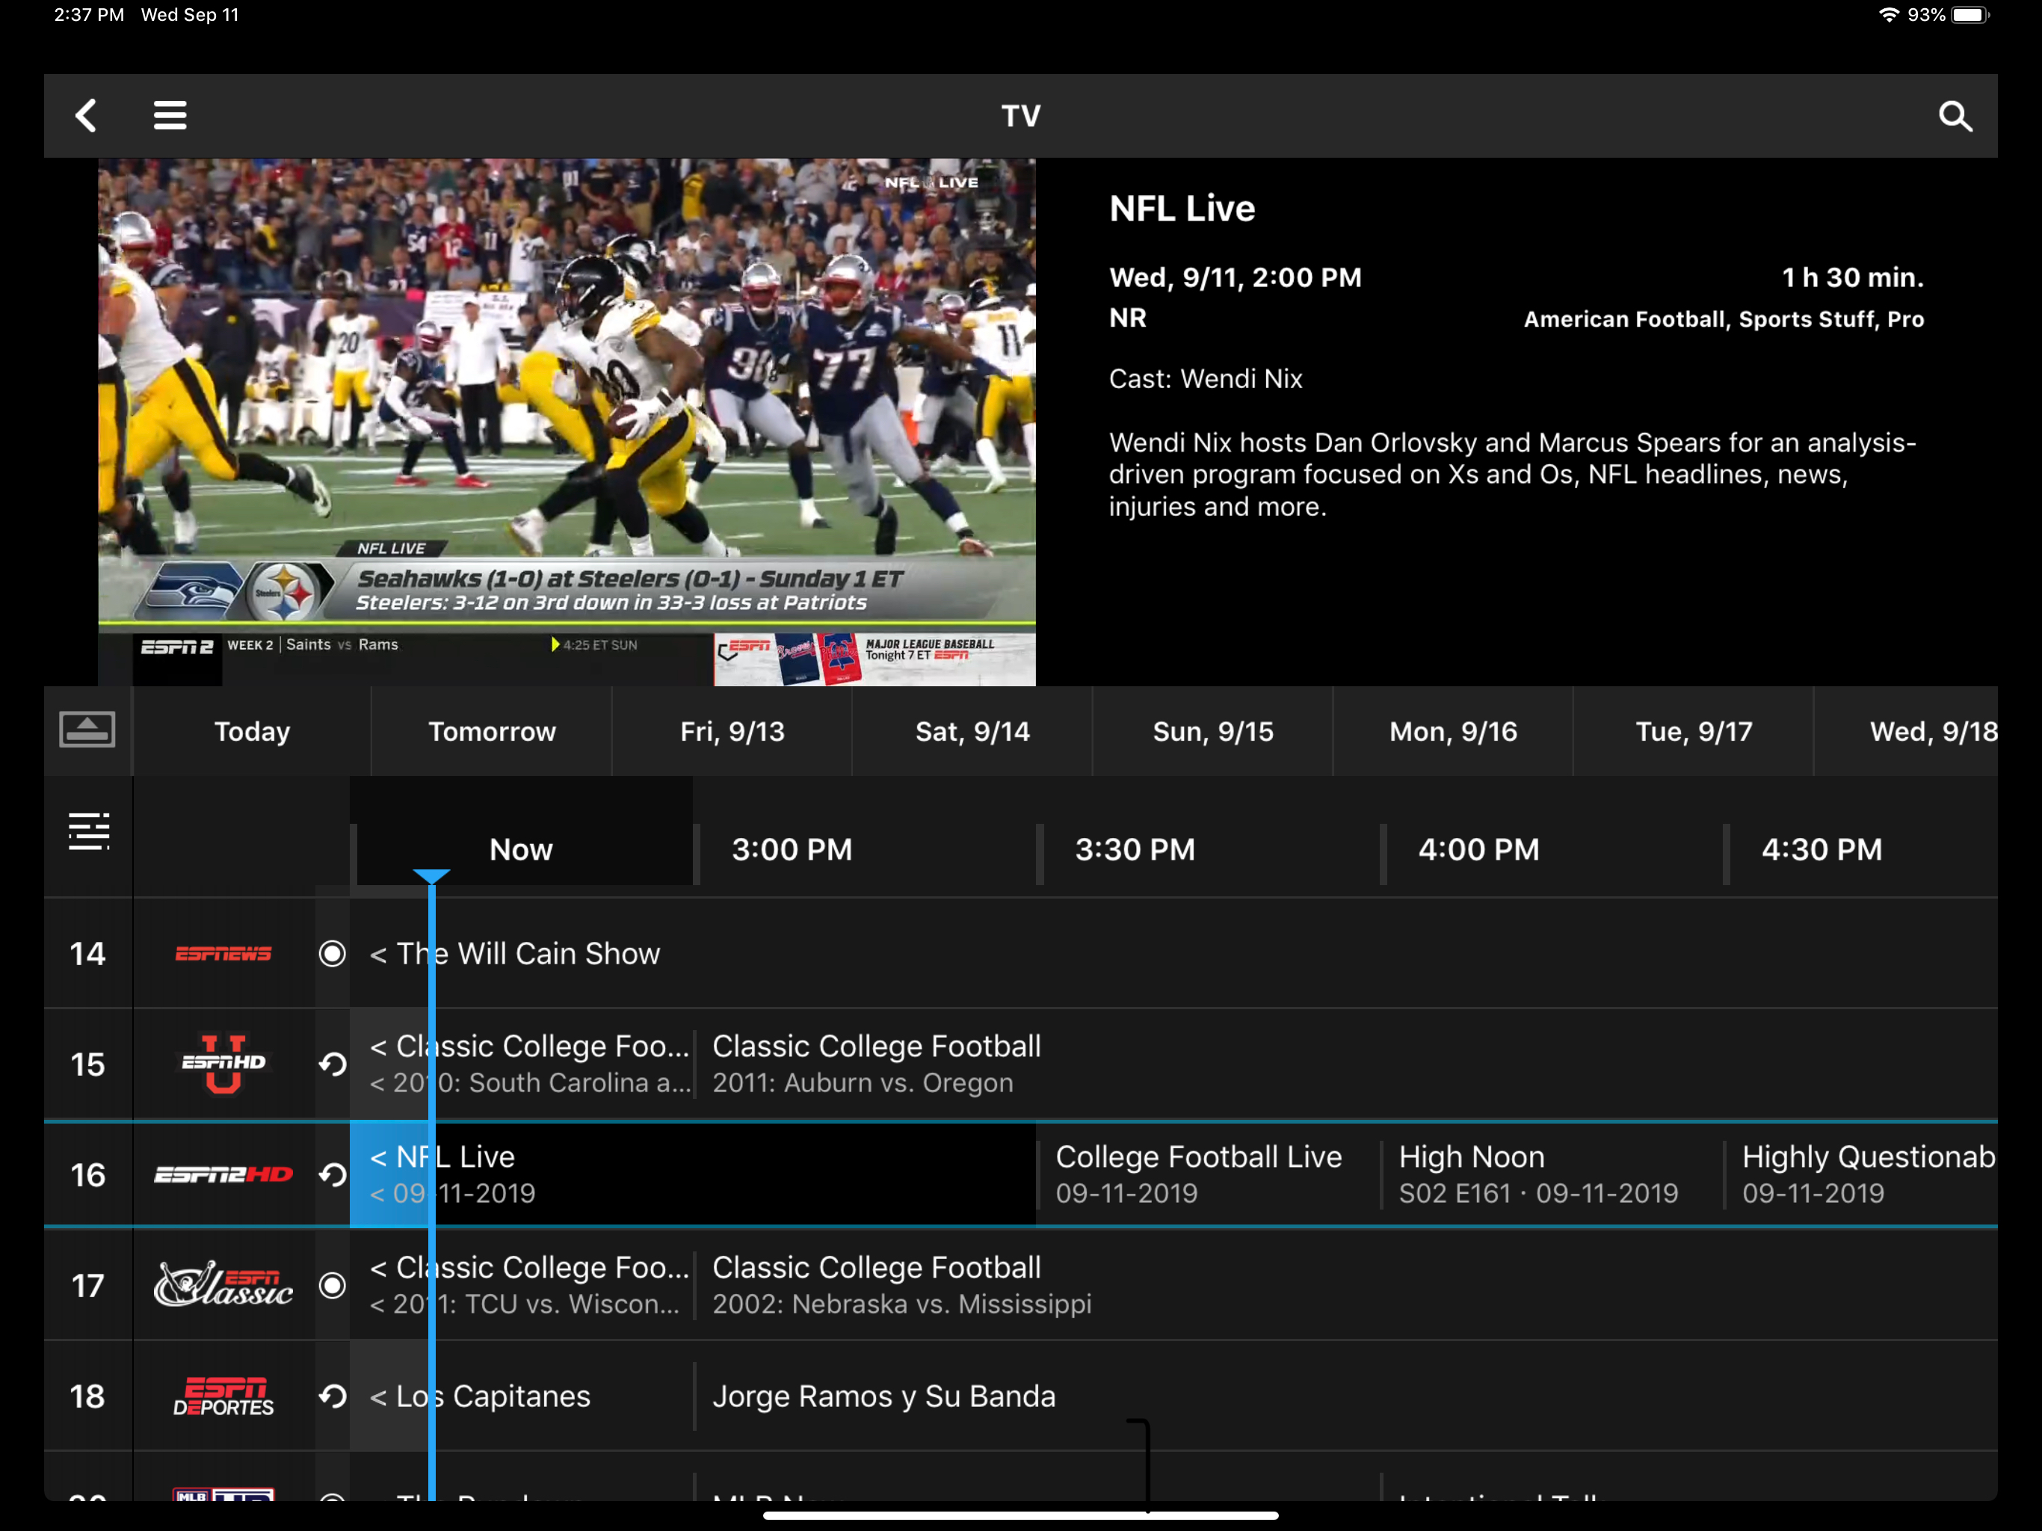Select ESPNU HD channel logo
This screenshot has width=2042, height=1531.
[x=223, y=1064]
